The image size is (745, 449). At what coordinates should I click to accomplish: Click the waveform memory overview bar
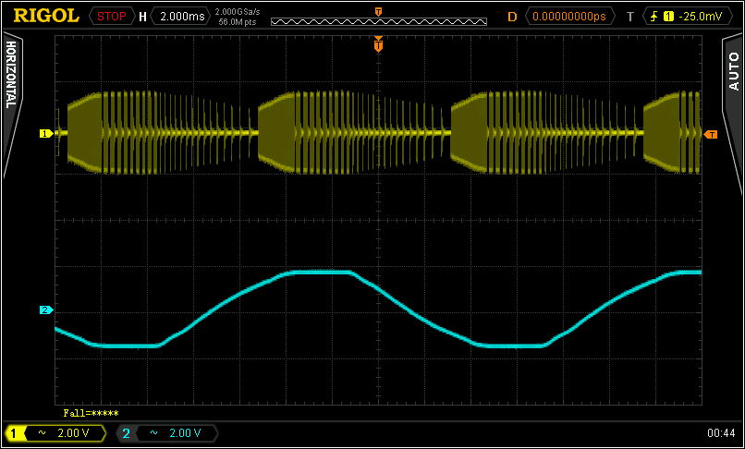(x=379, y=21)
